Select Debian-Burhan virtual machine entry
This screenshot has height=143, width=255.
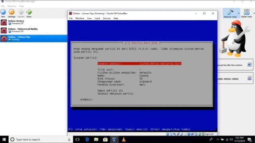pyautogui.click(x=33, y=22)
